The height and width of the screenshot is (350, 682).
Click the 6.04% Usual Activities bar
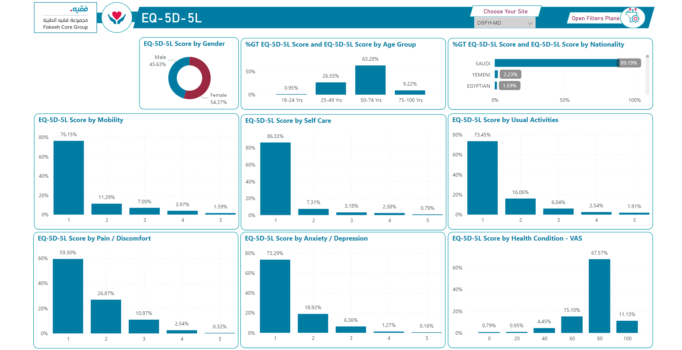[558, 212]
